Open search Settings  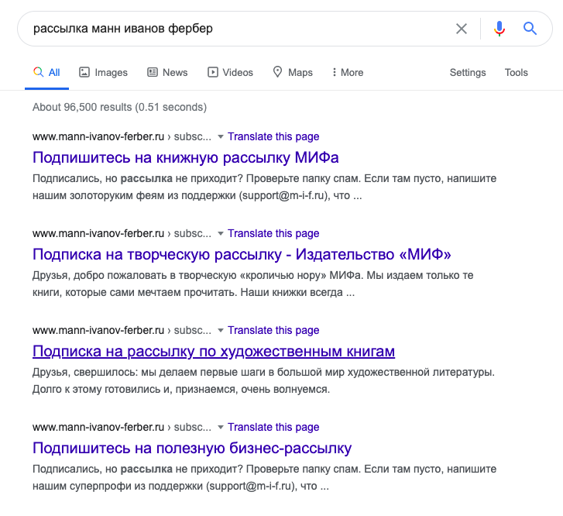click(x=468, y=73)
